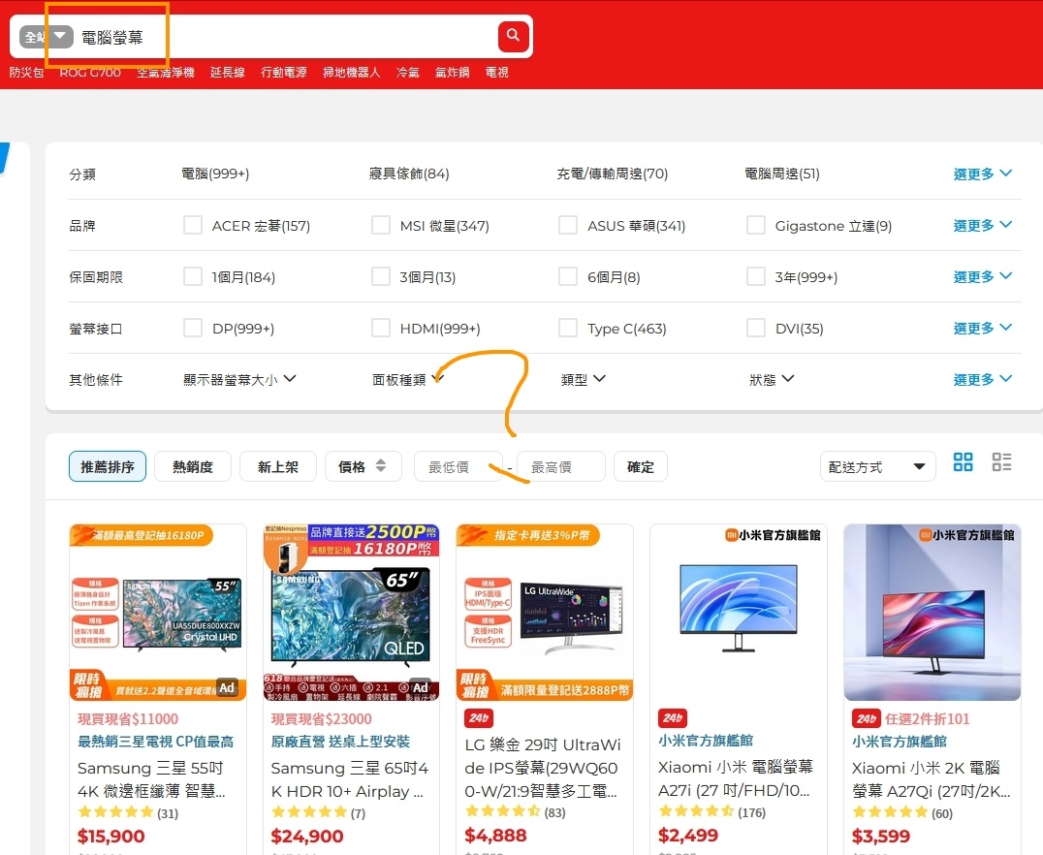Click trending keyword 延長線
The image size is (1043, 855).
tap(228, 72)
